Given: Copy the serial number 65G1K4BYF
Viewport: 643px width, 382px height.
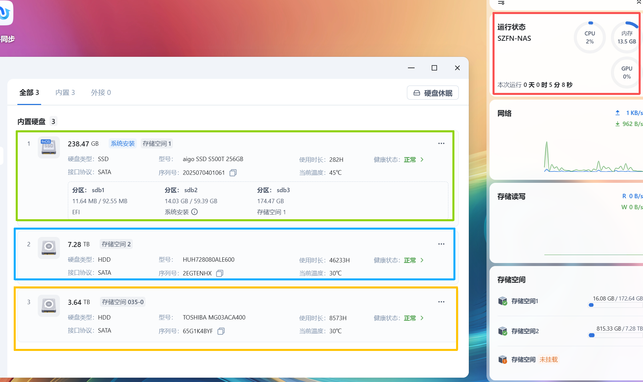Looking at the screenshot, I should 221,331.
